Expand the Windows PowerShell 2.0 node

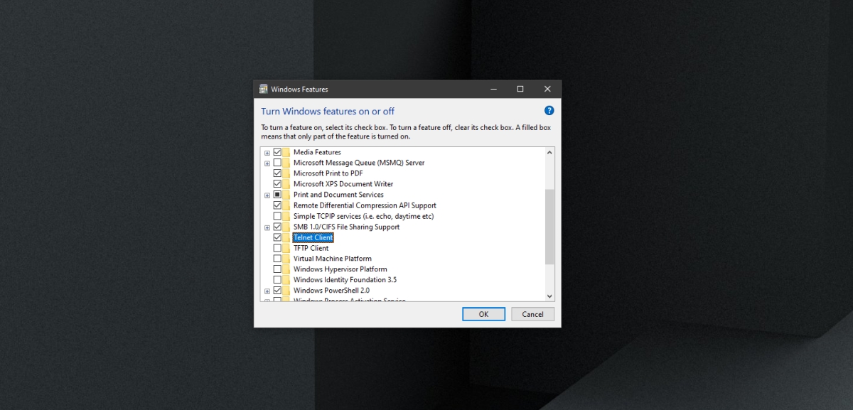[x=267, y=290]
